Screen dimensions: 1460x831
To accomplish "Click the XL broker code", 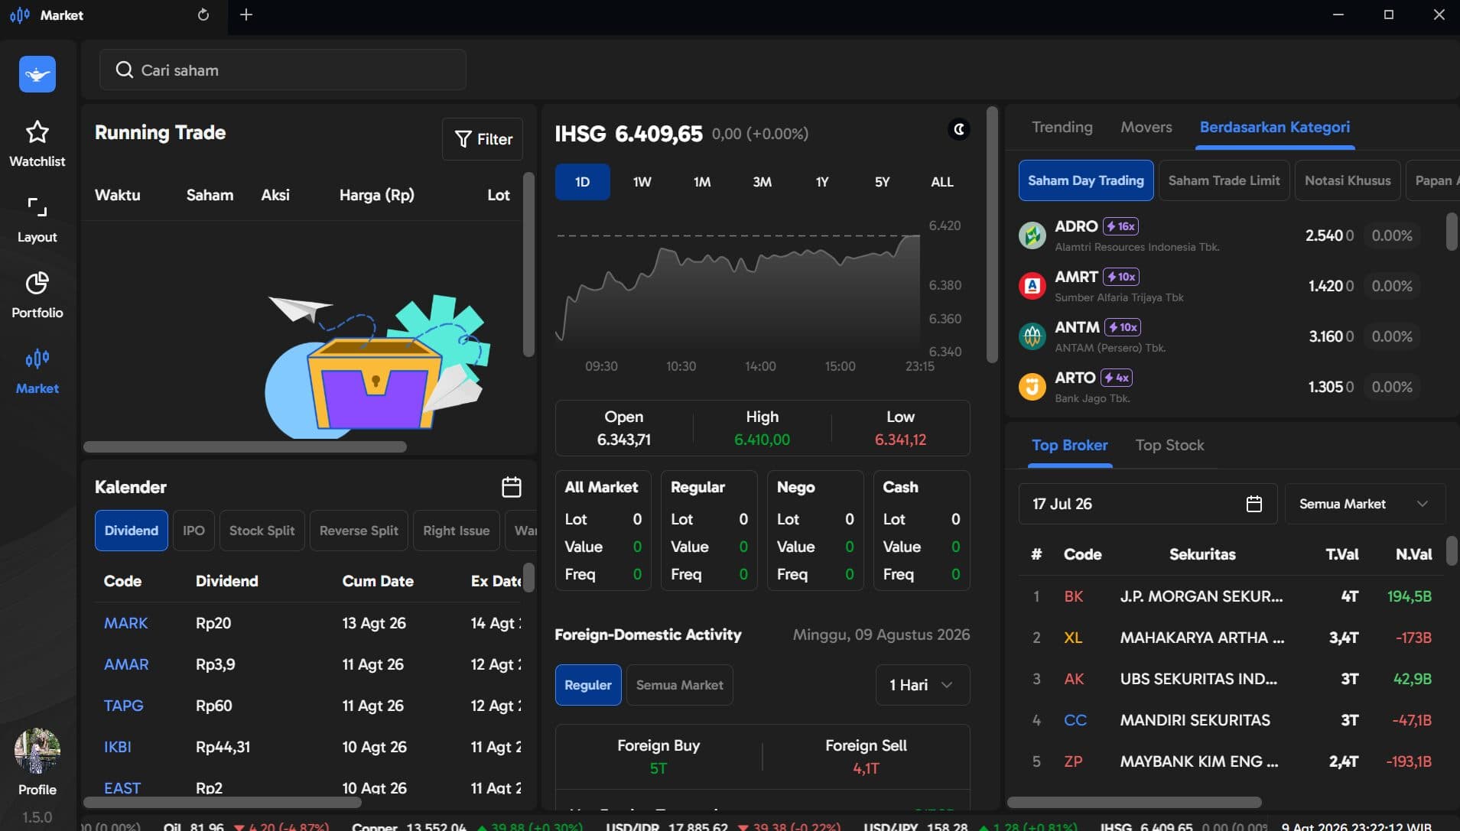I will 1073,638.
